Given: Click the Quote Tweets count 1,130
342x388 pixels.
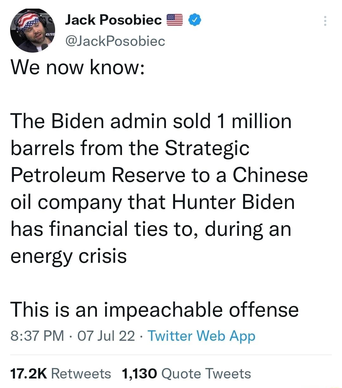Looking at the screenshot, I should click(139, 373).
